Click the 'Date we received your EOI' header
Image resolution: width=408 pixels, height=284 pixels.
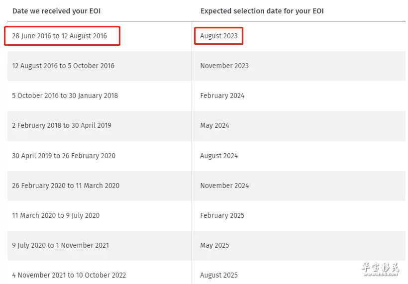(56, 11)
